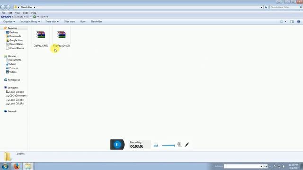Open Recent Places in navigation pane

17,44
